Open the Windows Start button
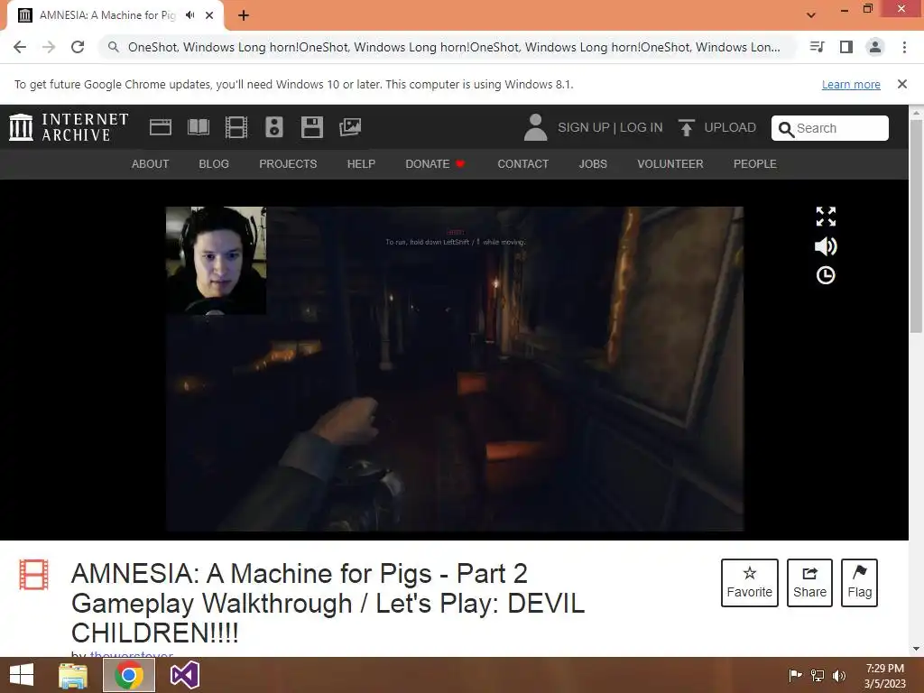924x693 pixels. pyautogui.click(x=22, y=675)
